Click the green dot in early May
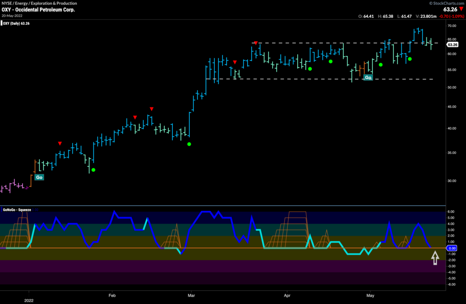466x304 pixels. [x=381, y=65]
